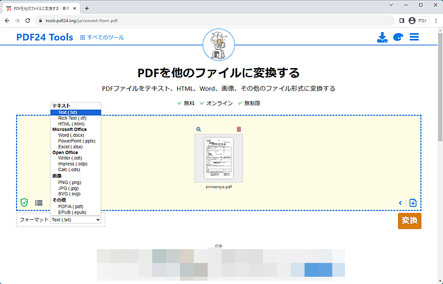
Task: Zoom preview with magnifier icon above thumbnail
Action: [x=199, y=129]
